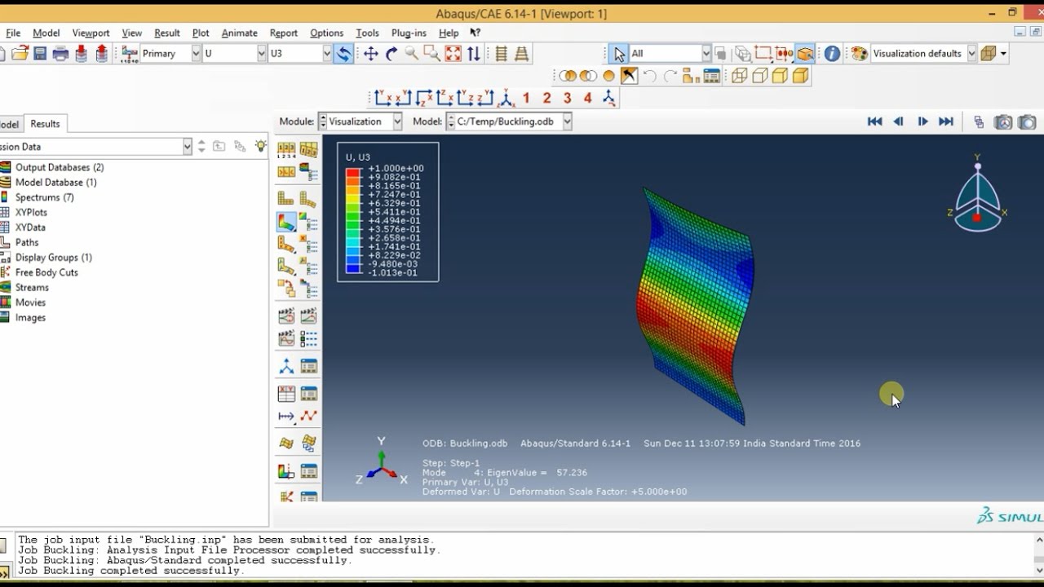Click the Plot Contours on Deformed Shape icon
Viewport: 1044px width, 587px height.
[x=286, y=222]
